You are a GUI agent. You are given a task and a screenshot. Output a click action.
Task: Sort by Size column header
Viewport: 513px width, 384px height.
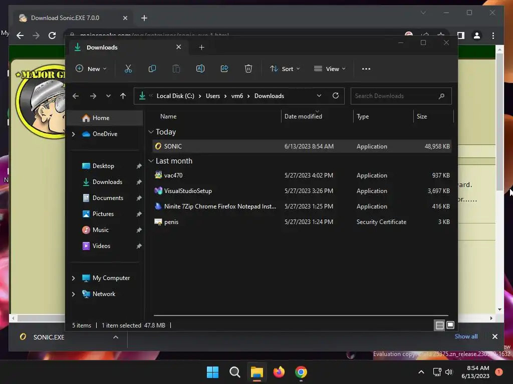pyautogui.click(x=433, y=116)
